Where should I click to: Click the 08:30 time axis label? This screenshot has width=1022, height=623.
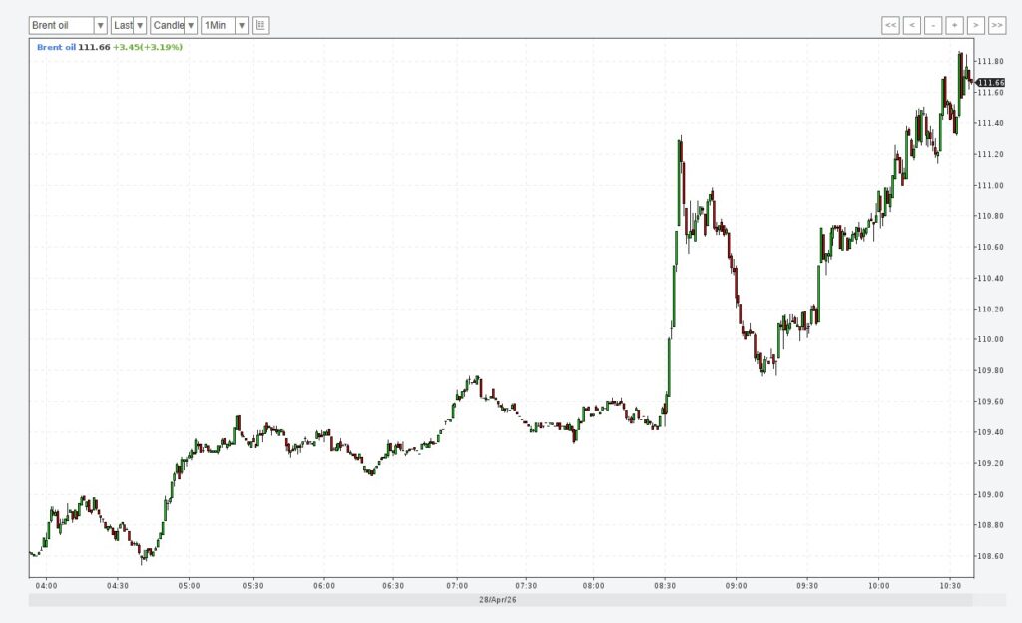point(665,586)
